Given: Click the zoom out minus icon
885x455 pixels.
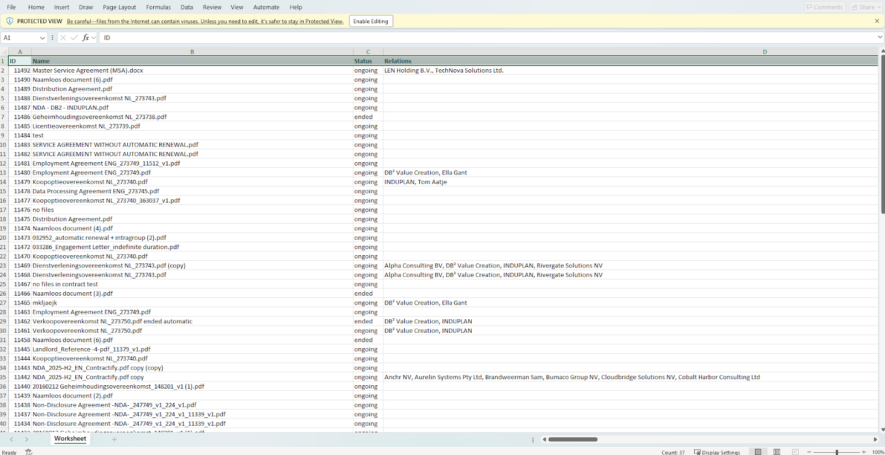Looking at the screenshot, I should 809,452.
